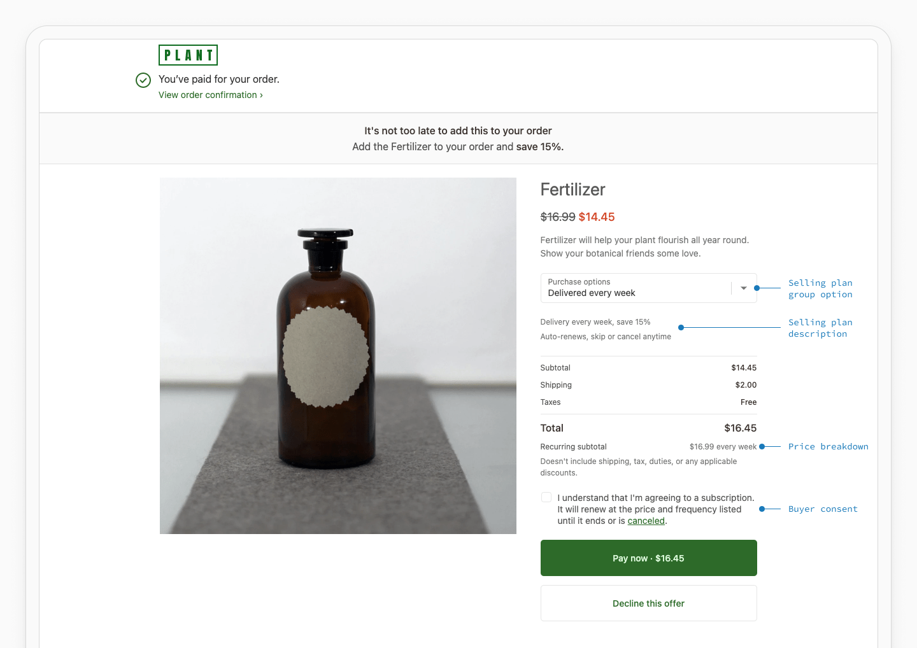The image size is (917, 648).
Task: Click the Fertilizer product photo
Action: tap(338, 355)
